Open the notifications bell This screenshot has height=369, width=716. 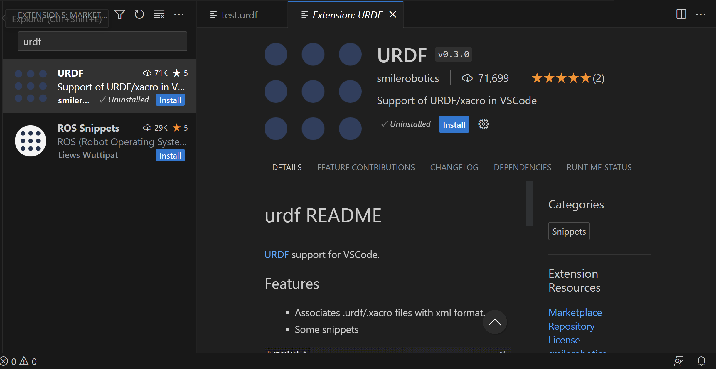(x=701, y=361)
